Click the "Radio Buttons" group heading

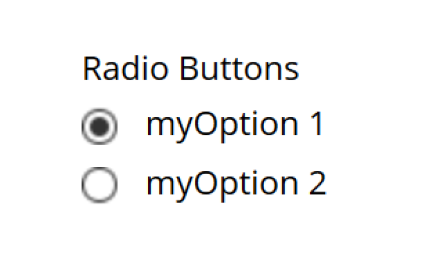(191, 69)
